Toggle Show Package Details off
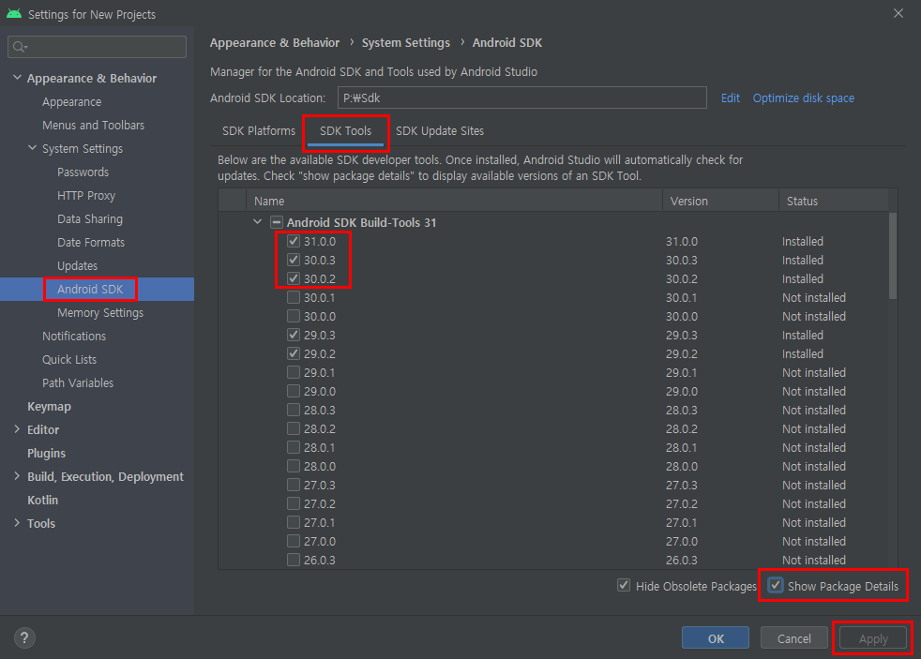This screenshot has width=921, height=659. (776, 585)
